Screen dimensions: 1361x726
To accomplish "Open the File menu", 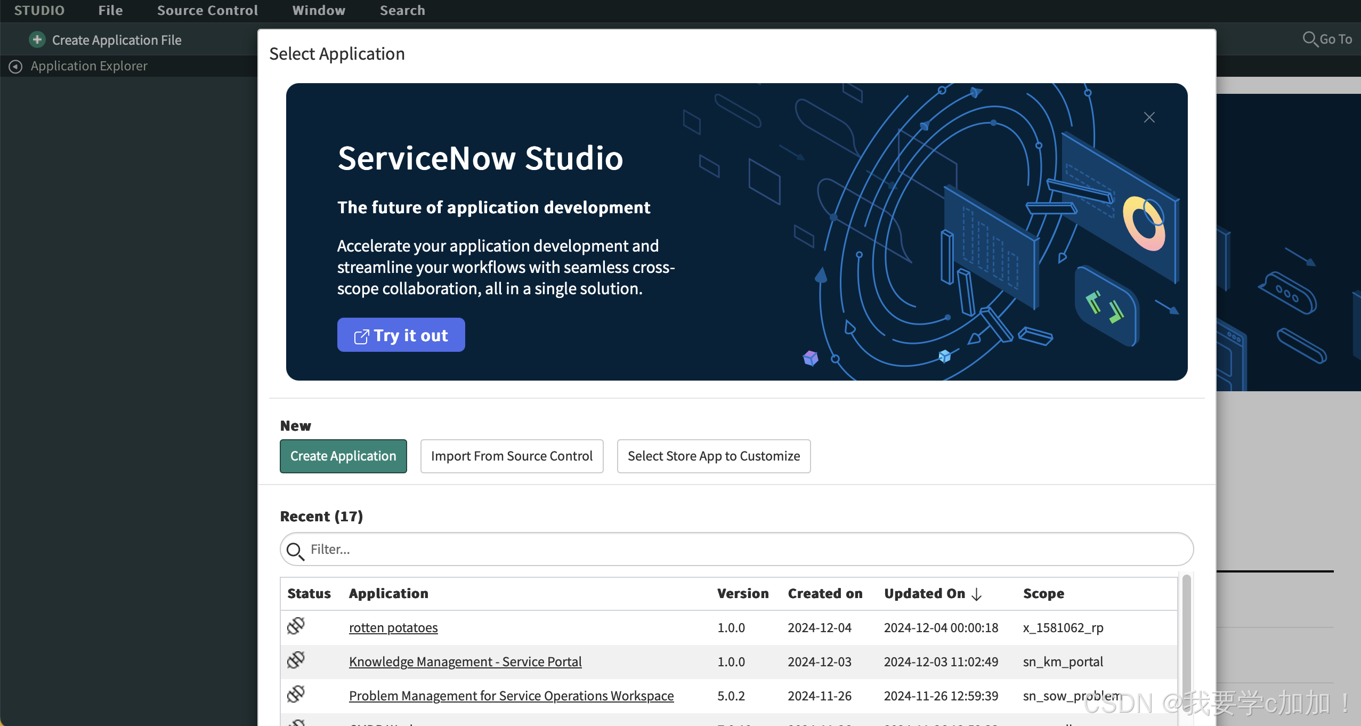I will pos(110,11).
